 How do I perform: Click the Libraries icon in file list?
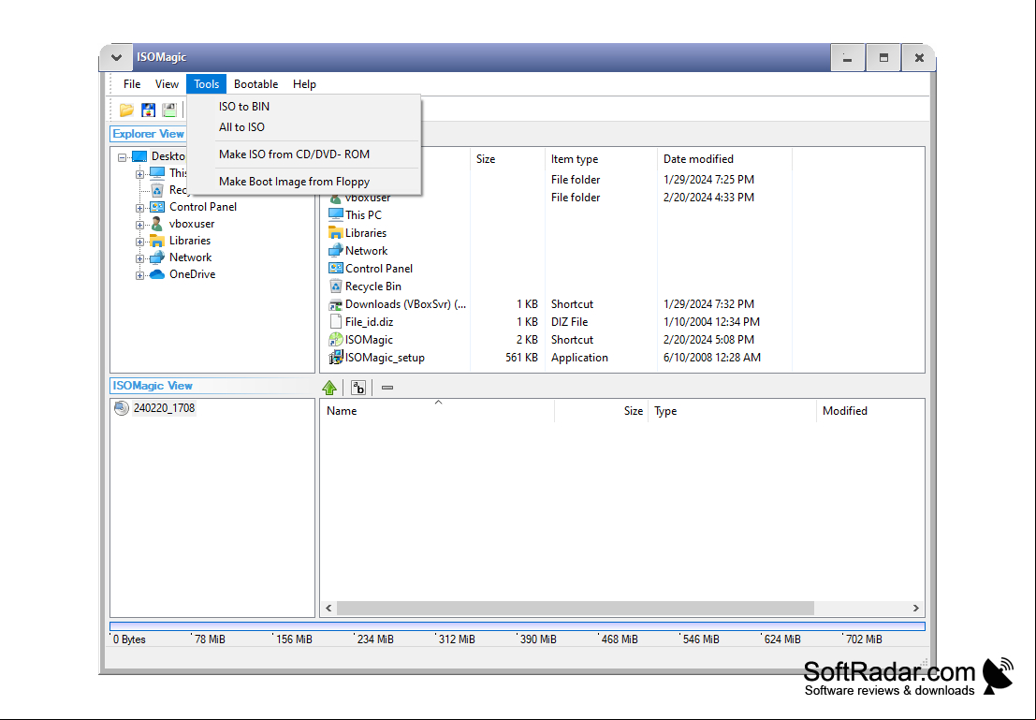336,233
